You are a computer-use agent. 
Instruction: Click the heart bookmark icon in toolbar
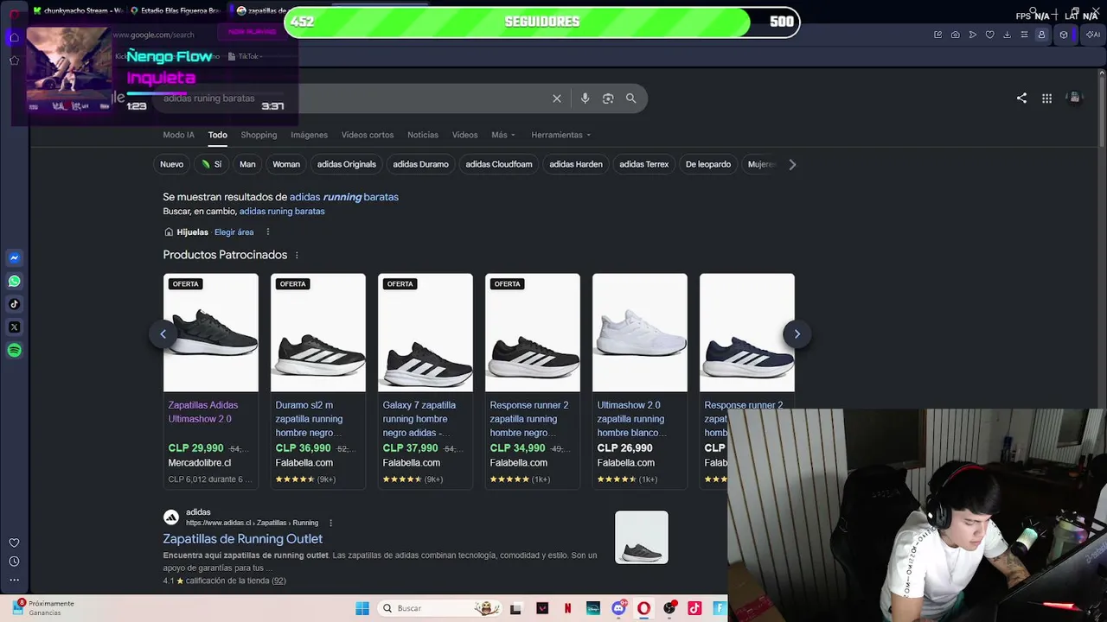click(x=989, y=35)
